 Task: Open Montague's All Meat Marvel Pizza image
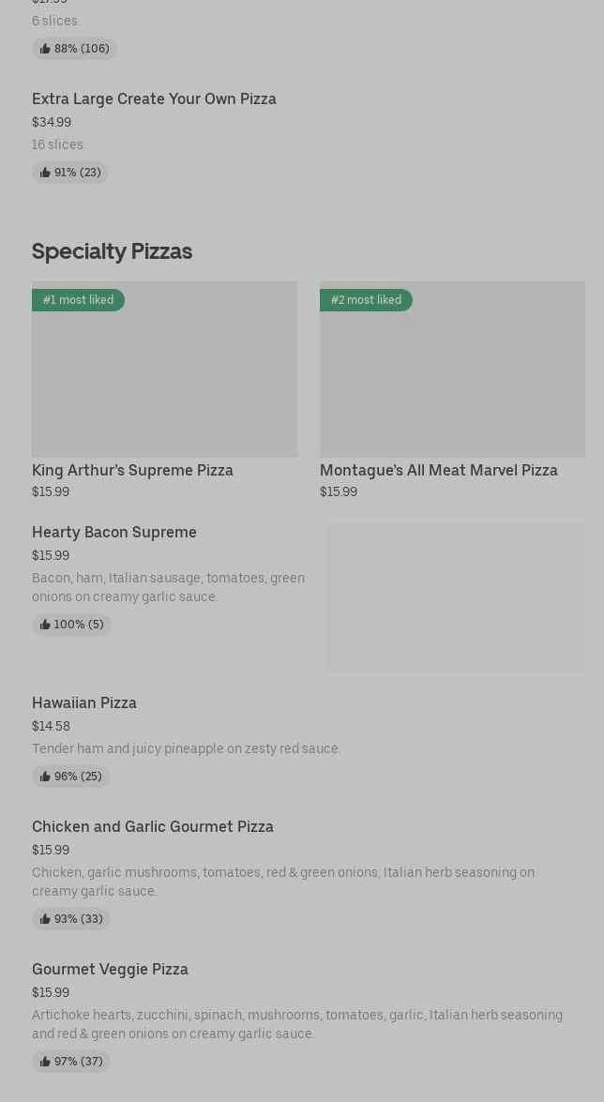[x=452, y=375]
